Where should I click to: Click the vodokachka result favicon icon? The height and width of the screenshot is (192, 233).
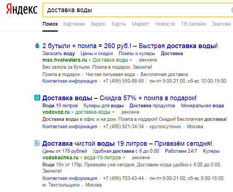(37, 143)
